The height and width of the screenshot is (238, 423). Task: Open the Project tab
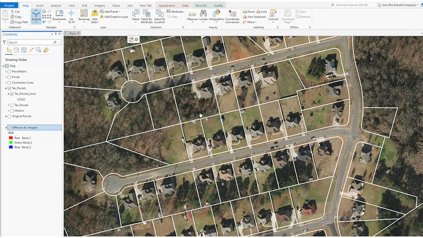9,6
